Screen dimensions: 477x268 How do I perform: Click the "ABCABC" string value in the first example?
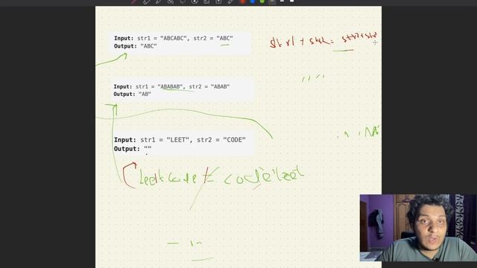coord(174,38)
